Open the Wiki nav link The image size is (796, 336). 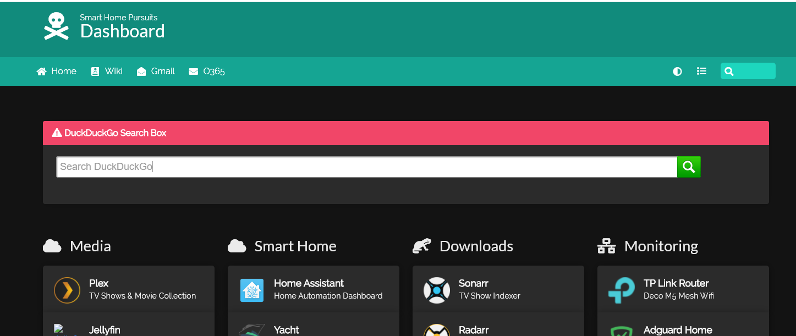tap(107, 71)
